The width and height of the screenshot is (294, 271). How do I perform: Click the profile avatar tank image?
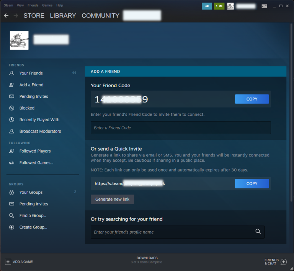pyautogui.click(x=19, y=40)
